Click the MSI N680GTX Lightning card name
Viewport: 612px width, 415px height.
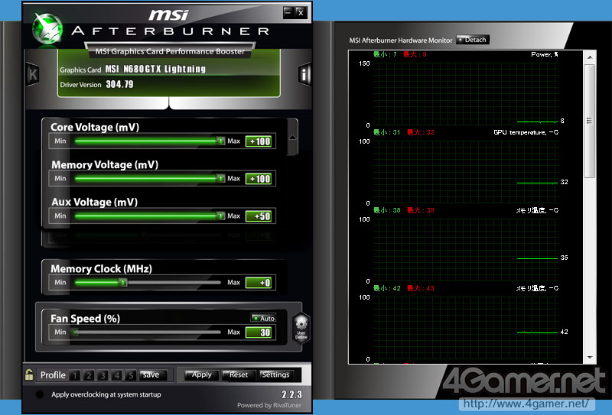point(155,69)
